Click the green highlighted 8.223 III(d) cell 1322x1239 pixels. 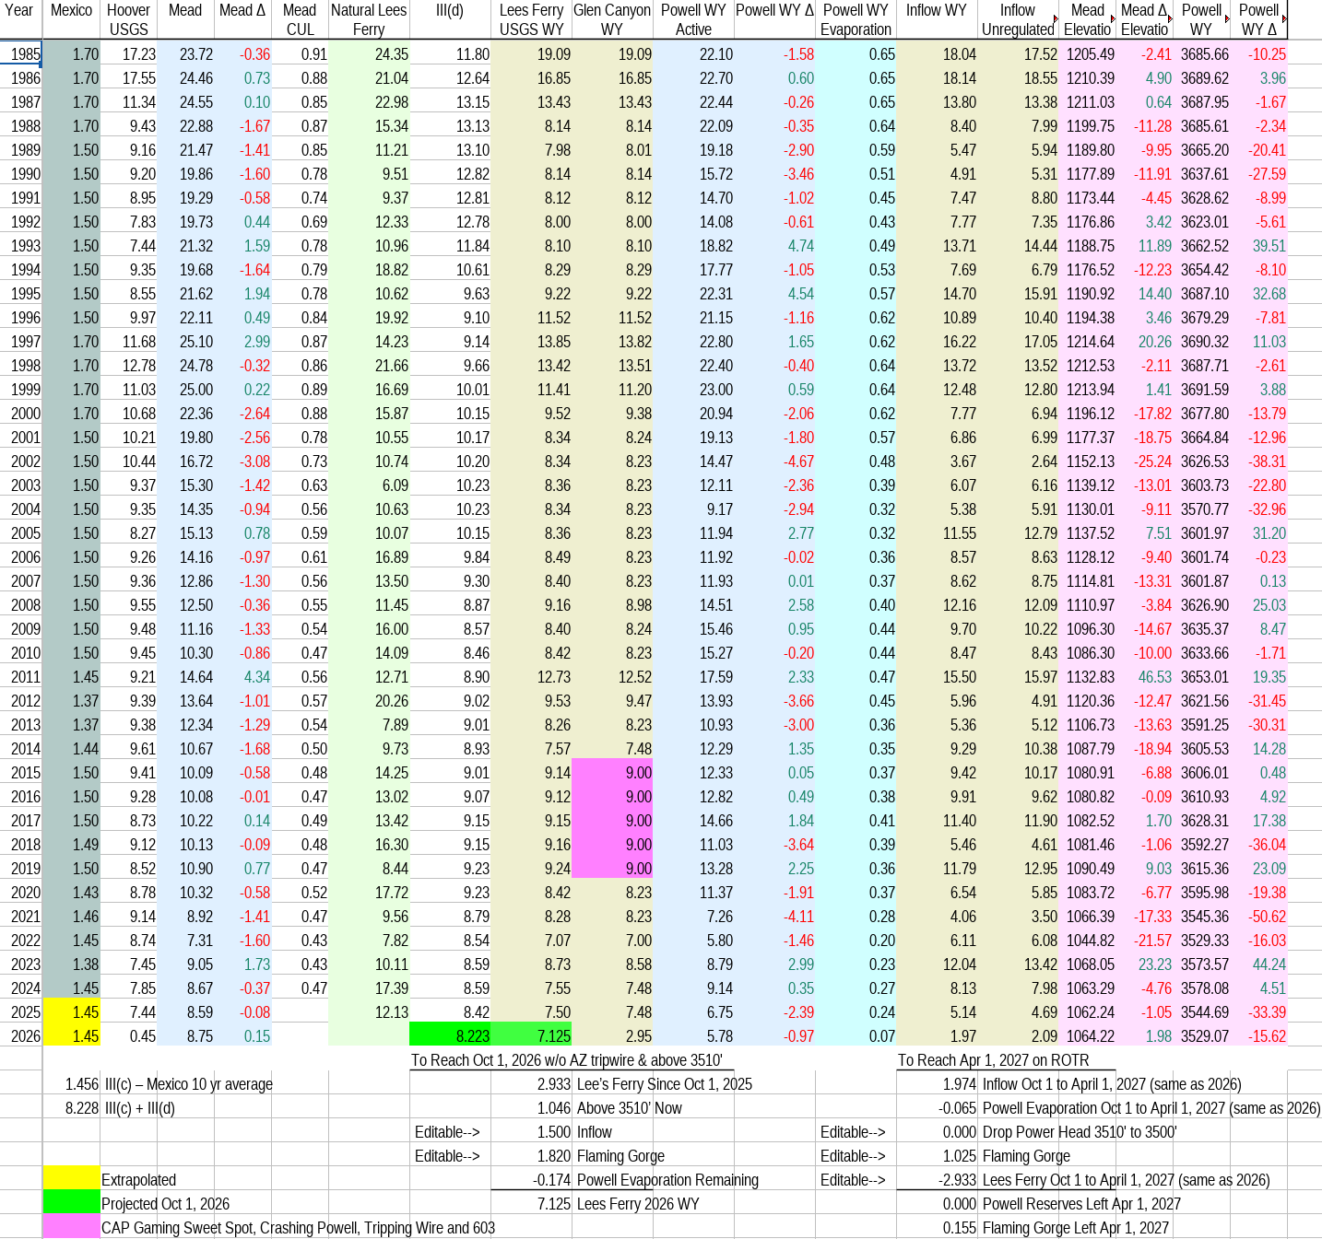click(450, 1036)
